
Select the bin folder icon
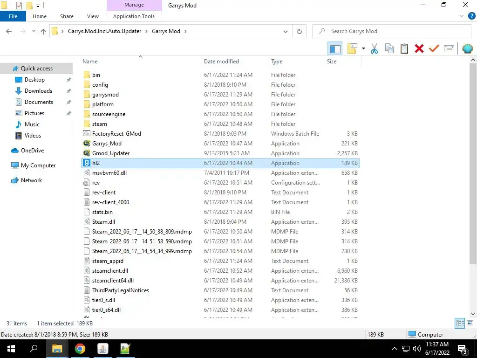(87, 75)
